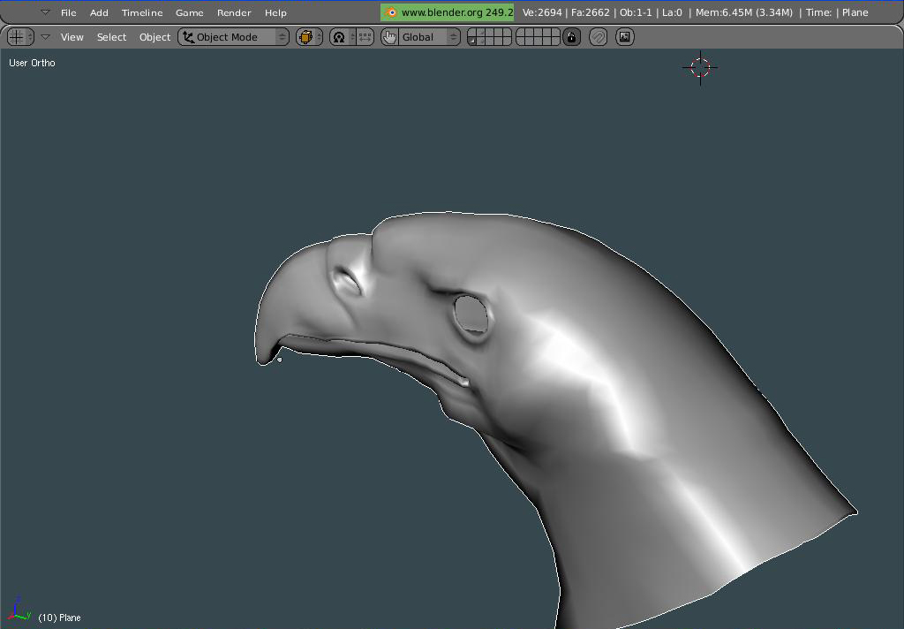Click the eagle model's eye socket
Screen dimensions: 904x629
coord(471,314)
